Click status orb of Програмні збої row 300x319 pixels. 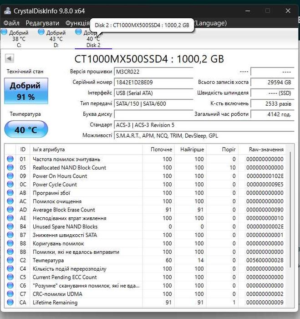click(10, 193)
